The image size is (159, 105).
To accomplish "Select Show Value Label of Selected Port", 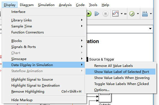I will (x=120, y=72).
